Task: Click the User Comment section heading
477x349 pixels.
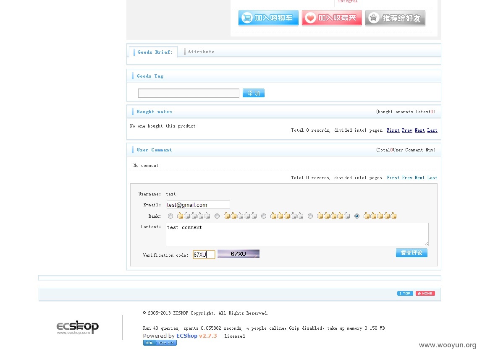Action: tap(154, 150)
